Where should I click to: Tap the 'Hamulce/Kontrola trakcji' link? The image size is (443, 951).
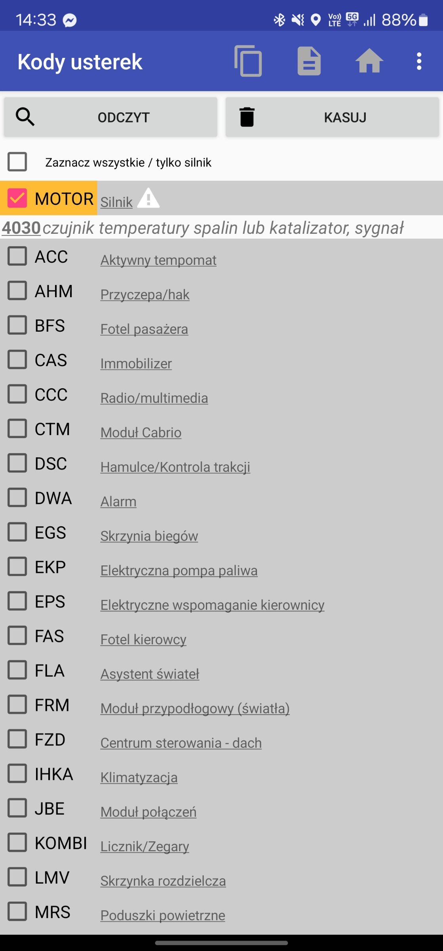[x=175, y=467]
